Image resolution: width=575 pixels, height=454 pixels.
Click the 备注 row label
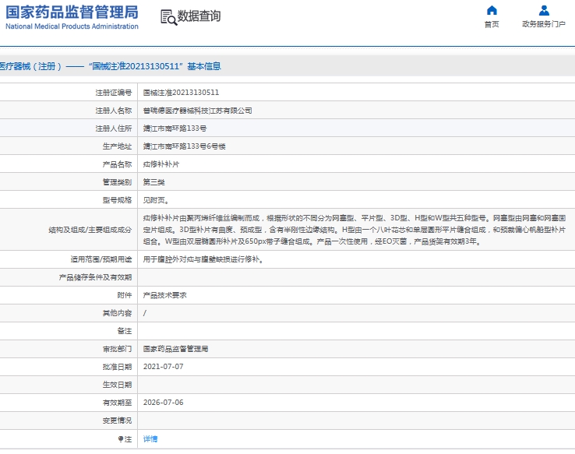[x=125, y=331]
